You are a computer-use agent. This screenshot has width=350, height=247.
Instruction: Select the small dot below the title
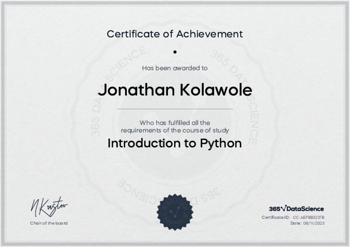(175, 52)
